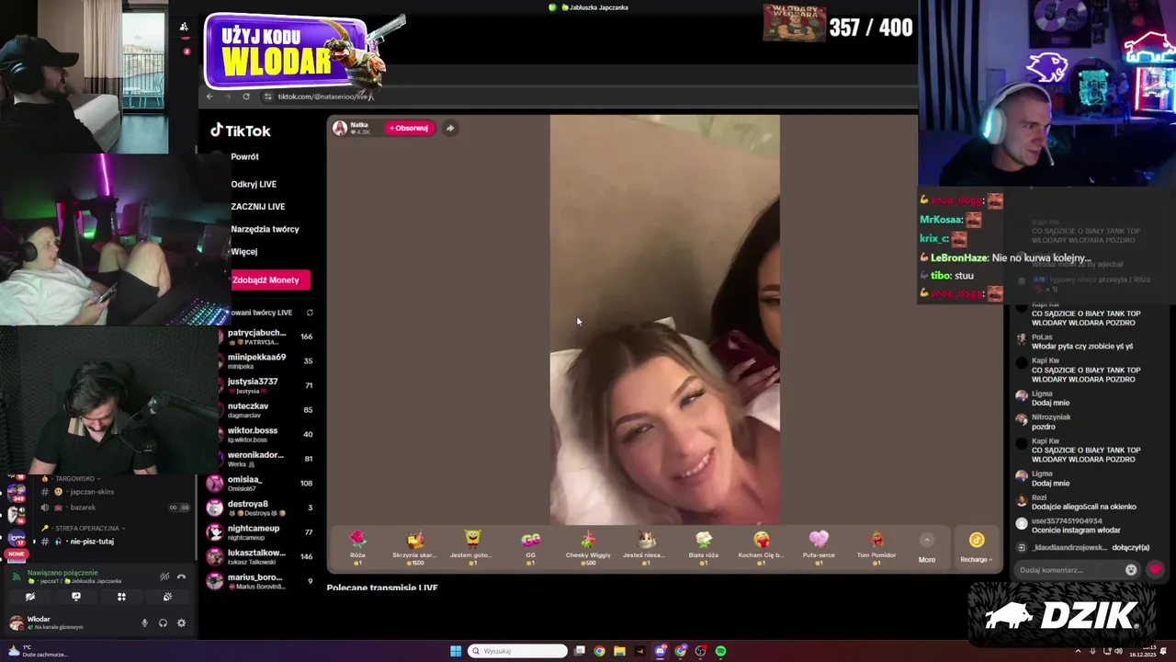Open the TikTok logo home link
1176x662 pixels.
click(x=240, y=131)
